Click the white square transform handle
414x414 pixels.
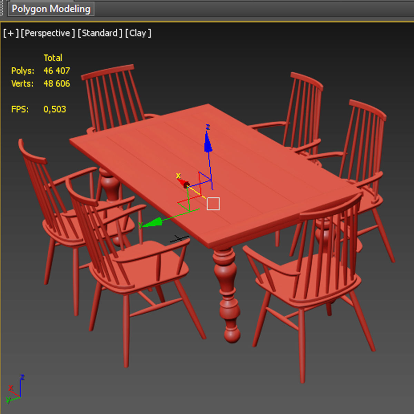click(213, 204)
